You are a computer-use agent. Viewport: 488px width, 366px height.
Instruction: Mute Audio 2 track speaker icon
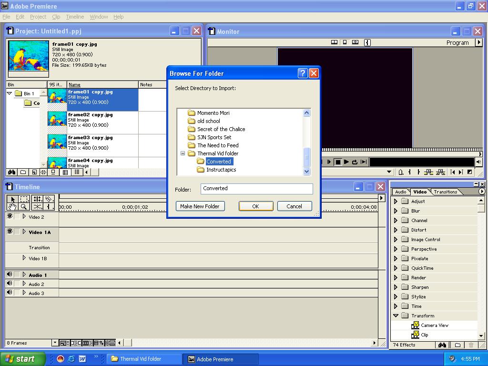10,283
